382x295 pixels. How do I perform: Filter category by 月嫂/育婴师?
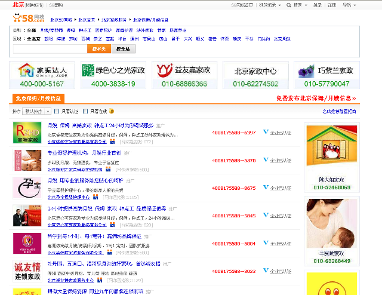pyautogui.click(x=51, y=30)
